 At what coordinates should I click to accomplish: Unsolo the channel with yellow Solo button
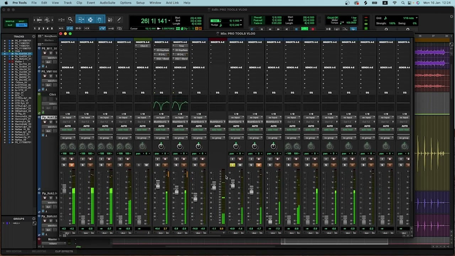pyautogui.click(x=232, y=165)
